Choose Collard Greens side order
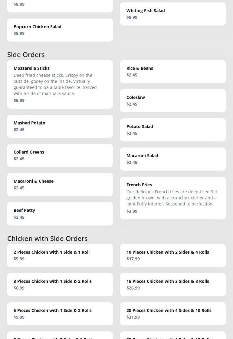 click(60, 155)
